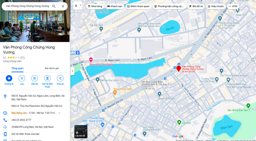Click the location pin icon beside address
The width and height of the screenshot is (256, 141).
5,96
